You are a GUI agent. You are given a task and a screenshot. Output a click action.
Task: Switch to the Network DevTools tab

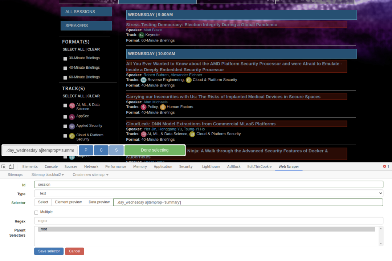91,166
